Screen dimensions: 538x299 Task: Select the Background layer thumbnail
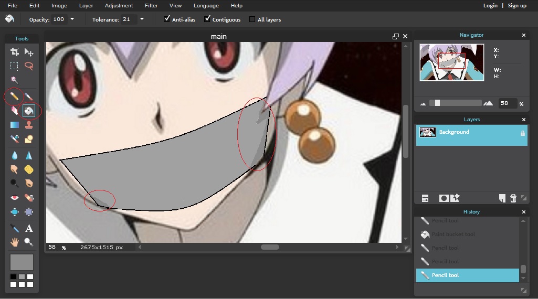pos(428,132)
